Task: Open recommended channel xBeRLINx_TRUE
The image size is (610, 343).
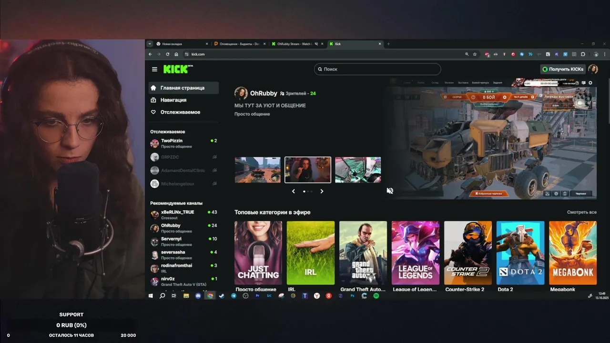Action: [183, 215]
